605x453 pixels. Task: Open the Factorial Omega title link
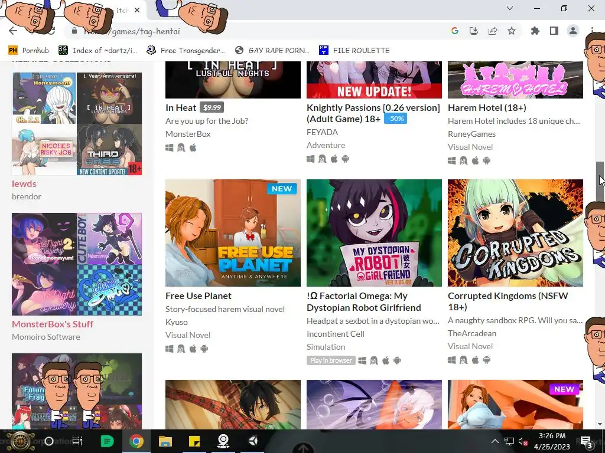pos(363,301)
